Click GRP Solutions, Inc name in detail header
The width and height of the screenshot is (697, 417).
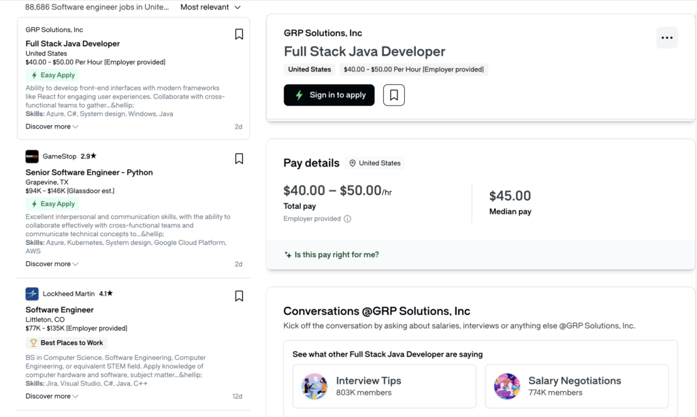click(x=323, y=33)
